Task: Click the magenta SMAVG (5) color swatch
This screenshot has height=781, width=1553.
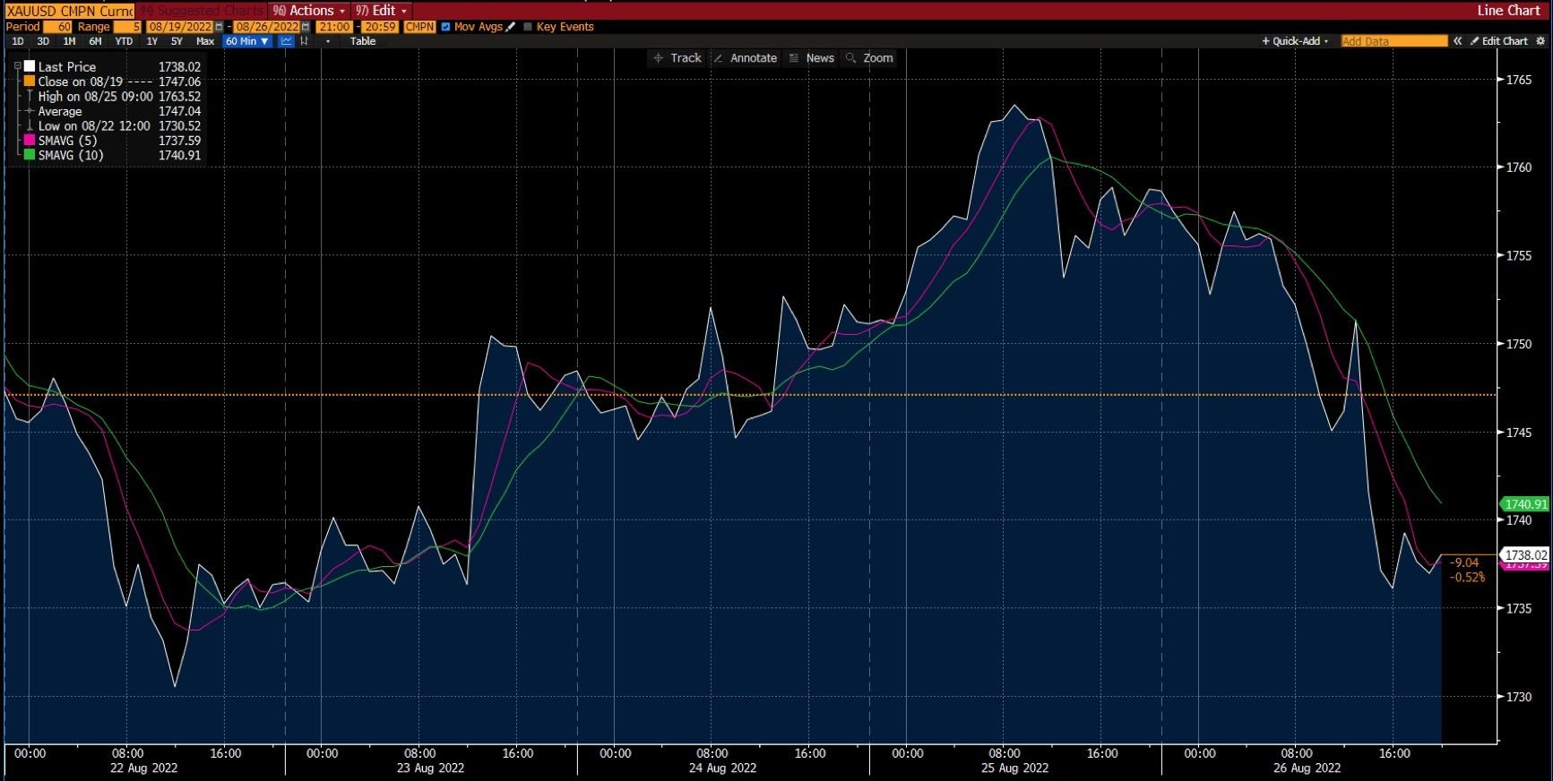Action: (x=30, y=141)
